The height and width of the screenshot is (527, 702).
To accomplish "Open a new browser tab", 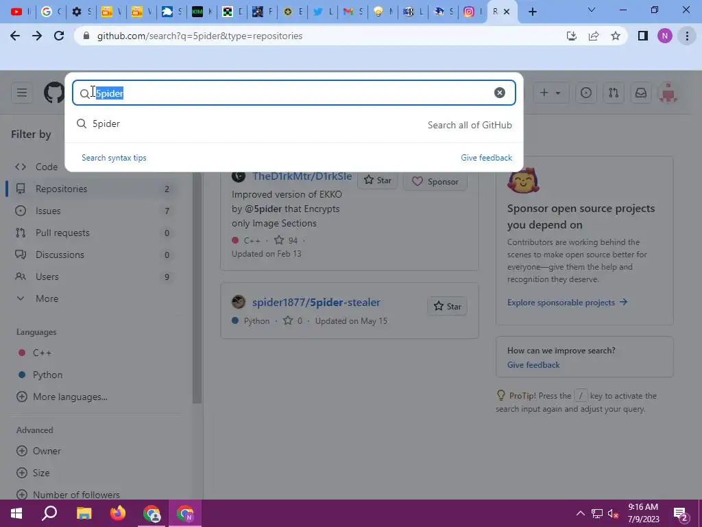I will [x=532, y=12].
